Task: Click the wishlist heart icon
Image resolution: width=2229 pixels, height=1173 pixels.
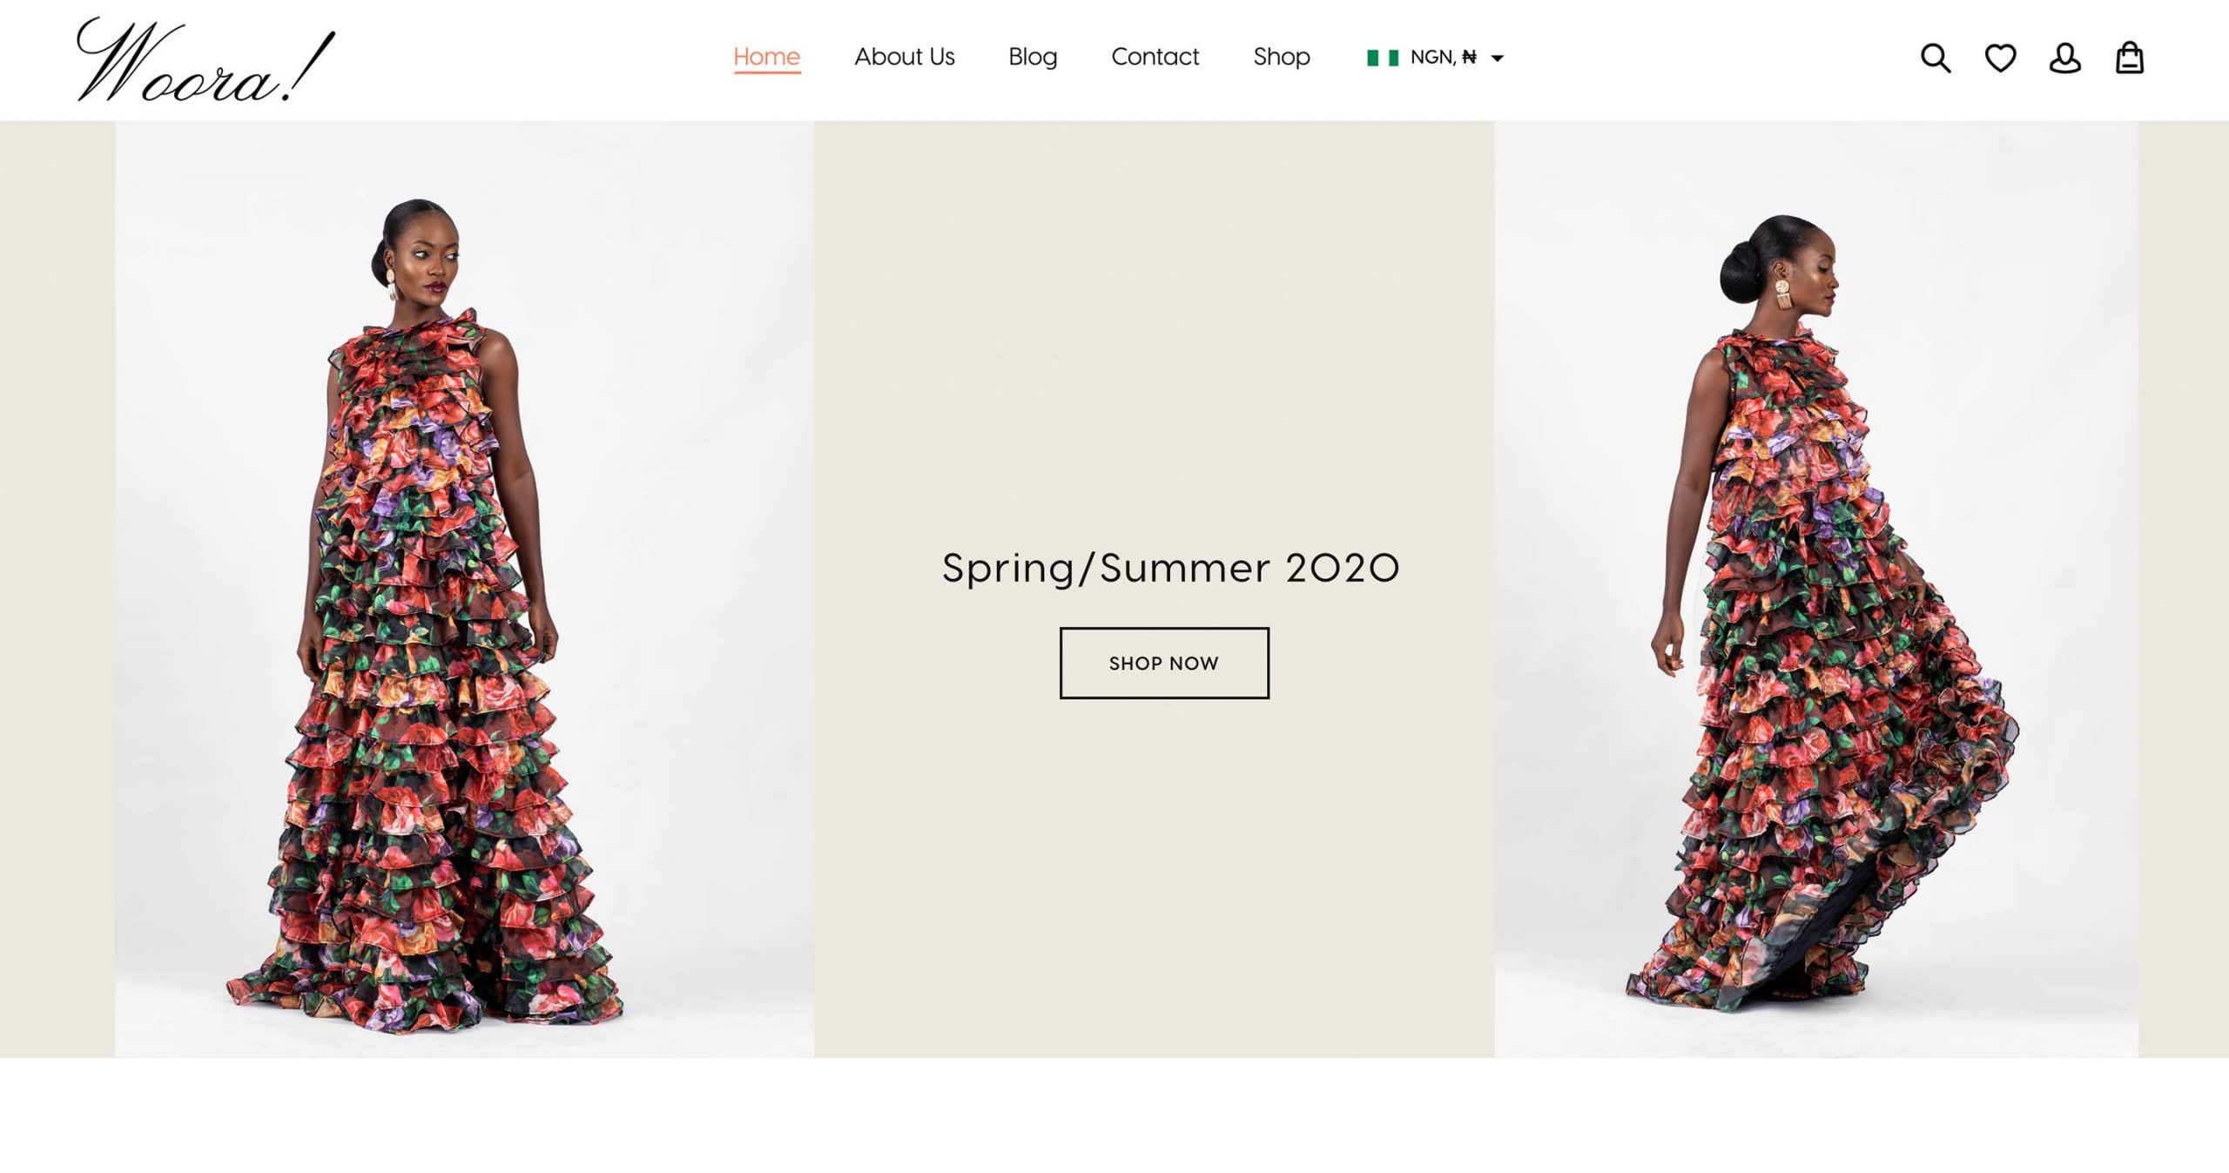Action: (x=2000, y=58)
